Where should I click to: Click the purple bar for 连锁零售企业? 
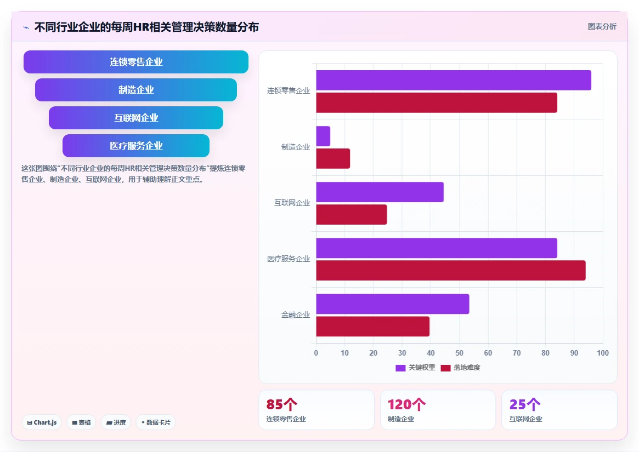click(x=454, y=80)
